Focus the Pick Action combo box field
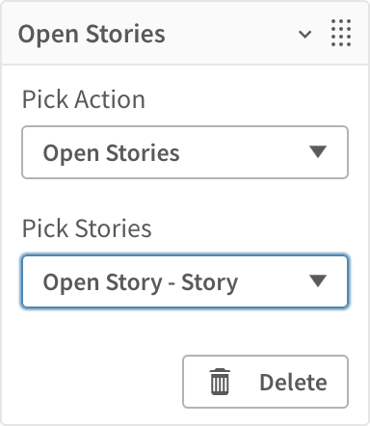Viewport: 370px width, 426px height. pos(185,152)
